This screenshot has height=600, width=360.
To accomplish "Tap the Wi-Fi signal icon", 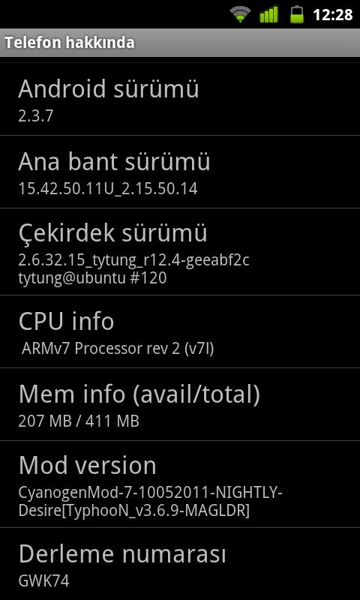I will click(x=240, y=14).
